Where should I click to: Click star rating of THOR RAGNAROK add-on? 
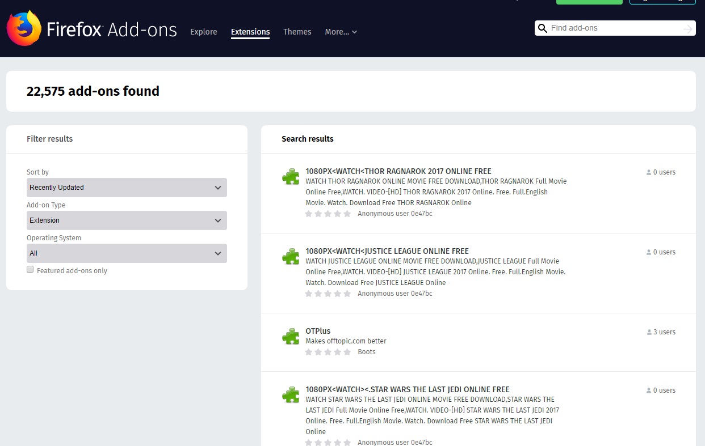point(328,214)
